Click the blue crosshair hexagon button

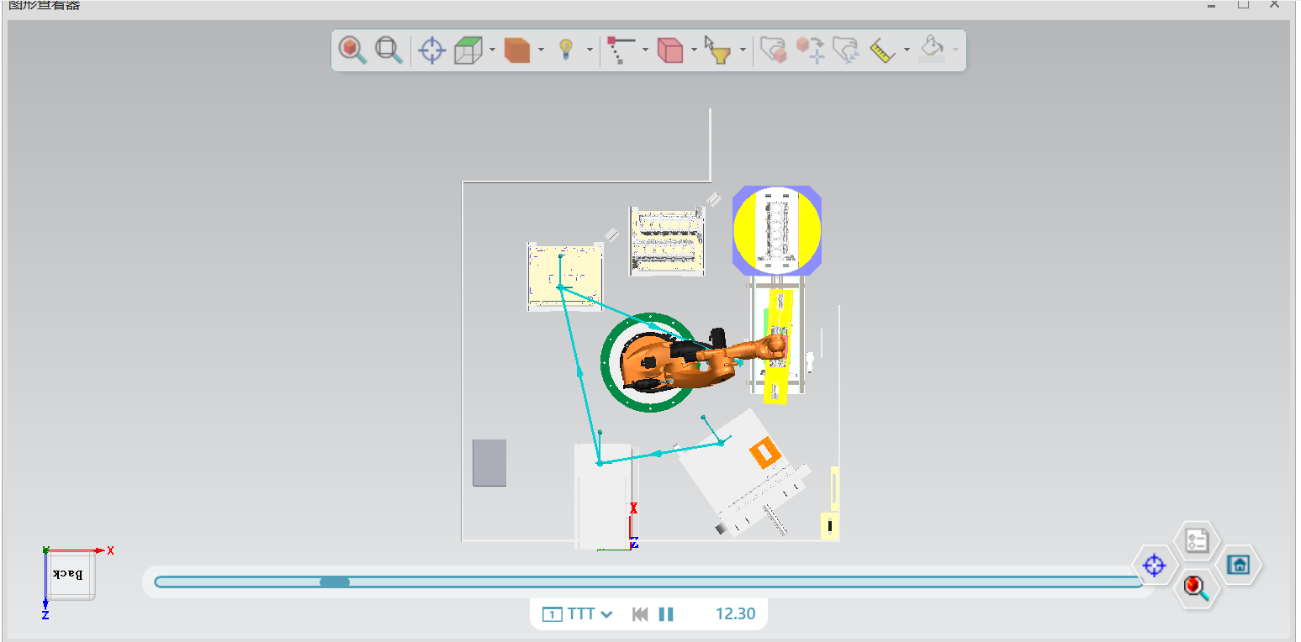click(1154, 566)
